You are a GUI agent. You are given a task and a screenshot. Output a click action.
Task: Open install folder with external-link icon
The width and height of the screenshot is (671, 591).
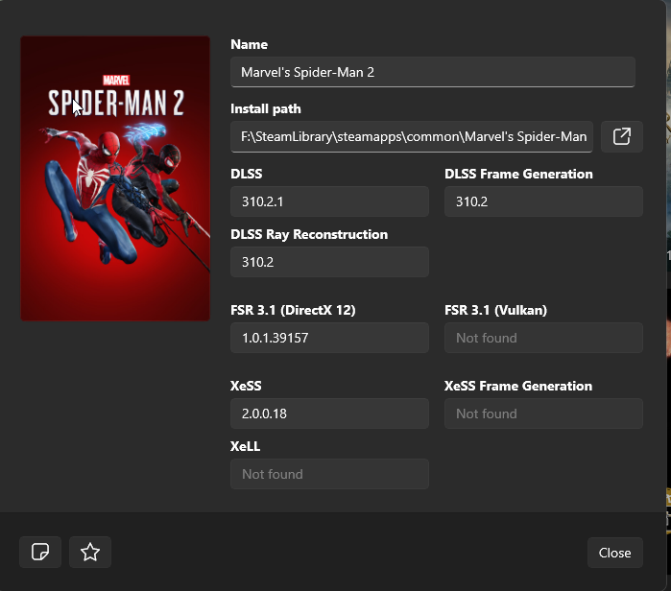(x=621, y=137)
